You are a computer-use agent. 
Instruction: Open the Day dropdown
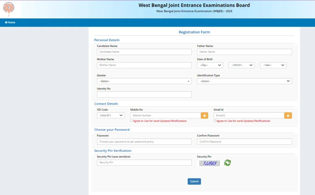click(x=210, y=65)
